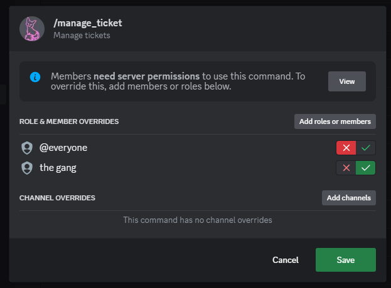Click the @everyone role shield icon
The width and height of the screenshot is (391, 288).
coord(27,148)
